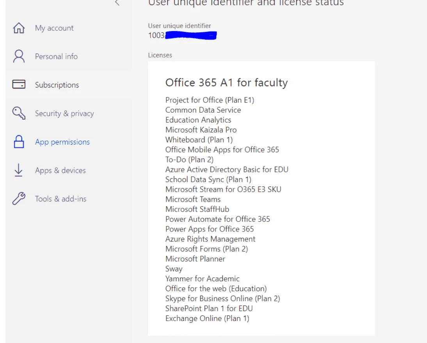
Task: Select Office Mobile Apps for Office 365
Action: click(222, 150)
